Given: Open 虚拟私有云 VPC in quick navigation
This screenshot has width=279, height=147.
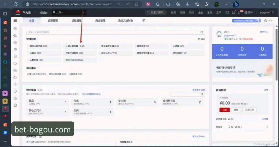Looking at the screenshot, I should click(116, 53).
